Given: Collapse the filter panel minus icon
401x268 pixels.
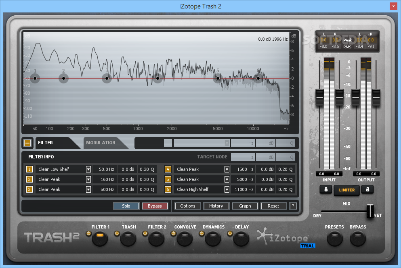Looking at the screenshot, I should [x=27, y=143].
